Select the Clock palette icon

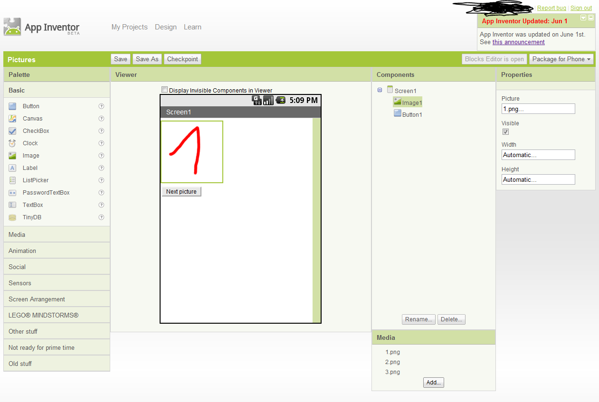12,143
